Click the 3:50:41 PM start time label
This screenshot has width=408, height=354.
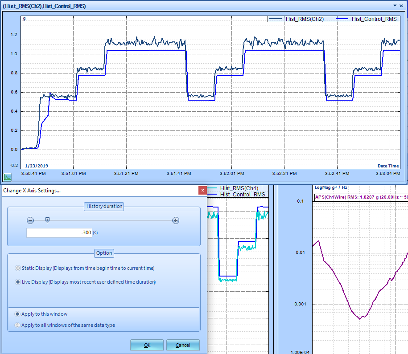pyautogui.click(x=33, y=173)
